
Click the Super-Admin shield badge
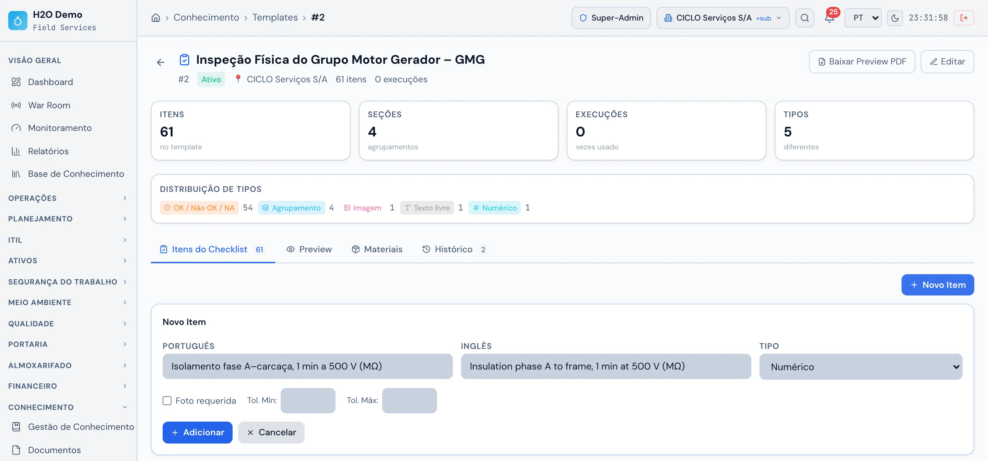click(x=611, y=17)
